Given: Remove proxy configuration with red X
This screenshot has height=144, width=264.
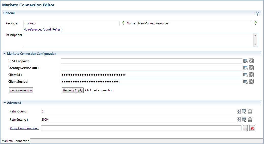Looking at the screenshot, I should (x=252, y=128).
